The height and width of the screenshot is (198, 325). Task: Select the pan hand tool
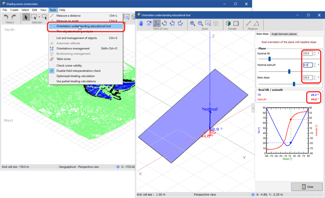pos(141,23)
